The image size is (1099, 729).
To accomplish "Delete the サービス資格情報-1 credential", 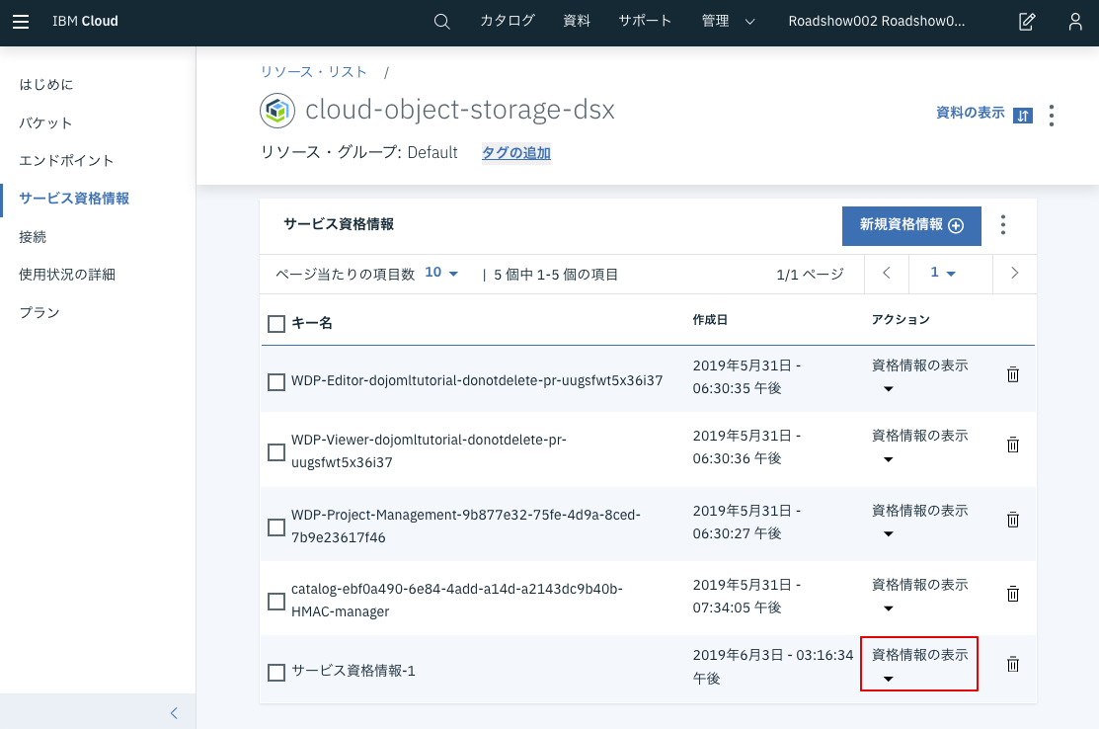I will coord(1013,665).
